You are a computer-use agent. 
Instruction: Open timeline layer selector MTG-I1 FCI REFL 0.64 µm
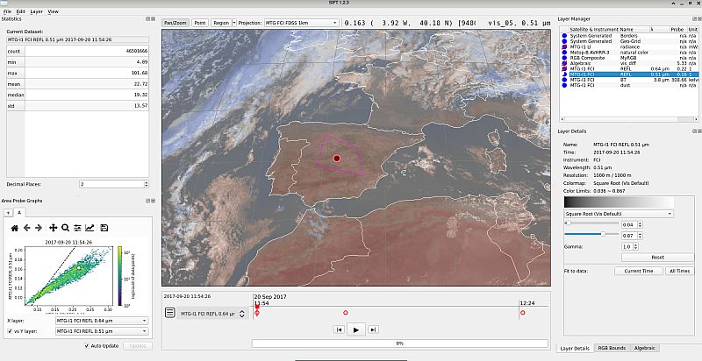[212, 314]
